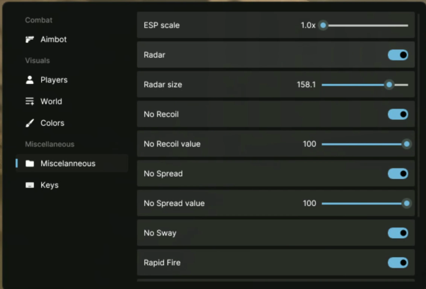This screenshot has width=426, height=289.
Task: Click the Radar size value 158.1
Action: pyautogui.click(x=306, y=85)
